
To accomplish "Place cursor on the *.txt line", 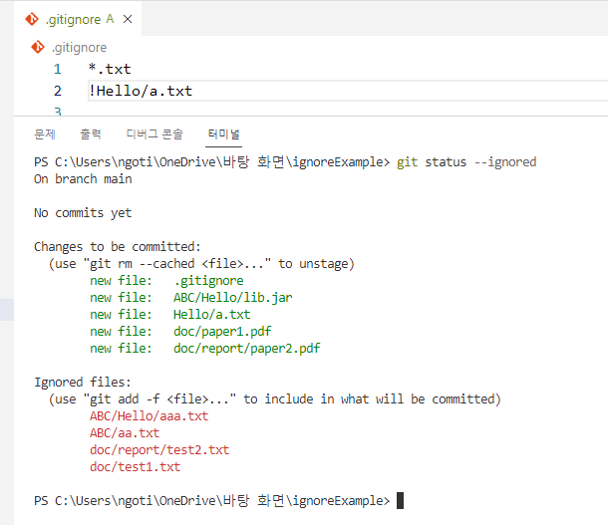I will coord(110,69).
